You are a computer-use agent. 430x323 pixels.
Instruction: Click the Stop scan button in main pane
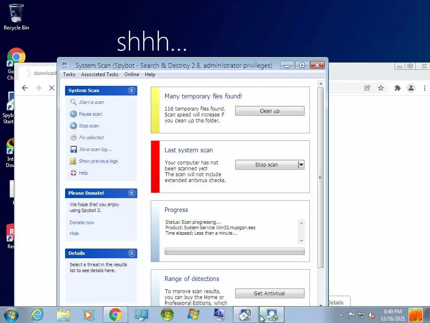(267, 165)
